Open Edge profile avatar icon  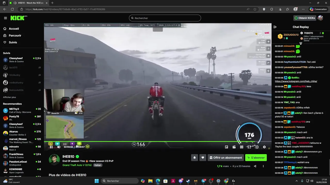tap(295, 9)
